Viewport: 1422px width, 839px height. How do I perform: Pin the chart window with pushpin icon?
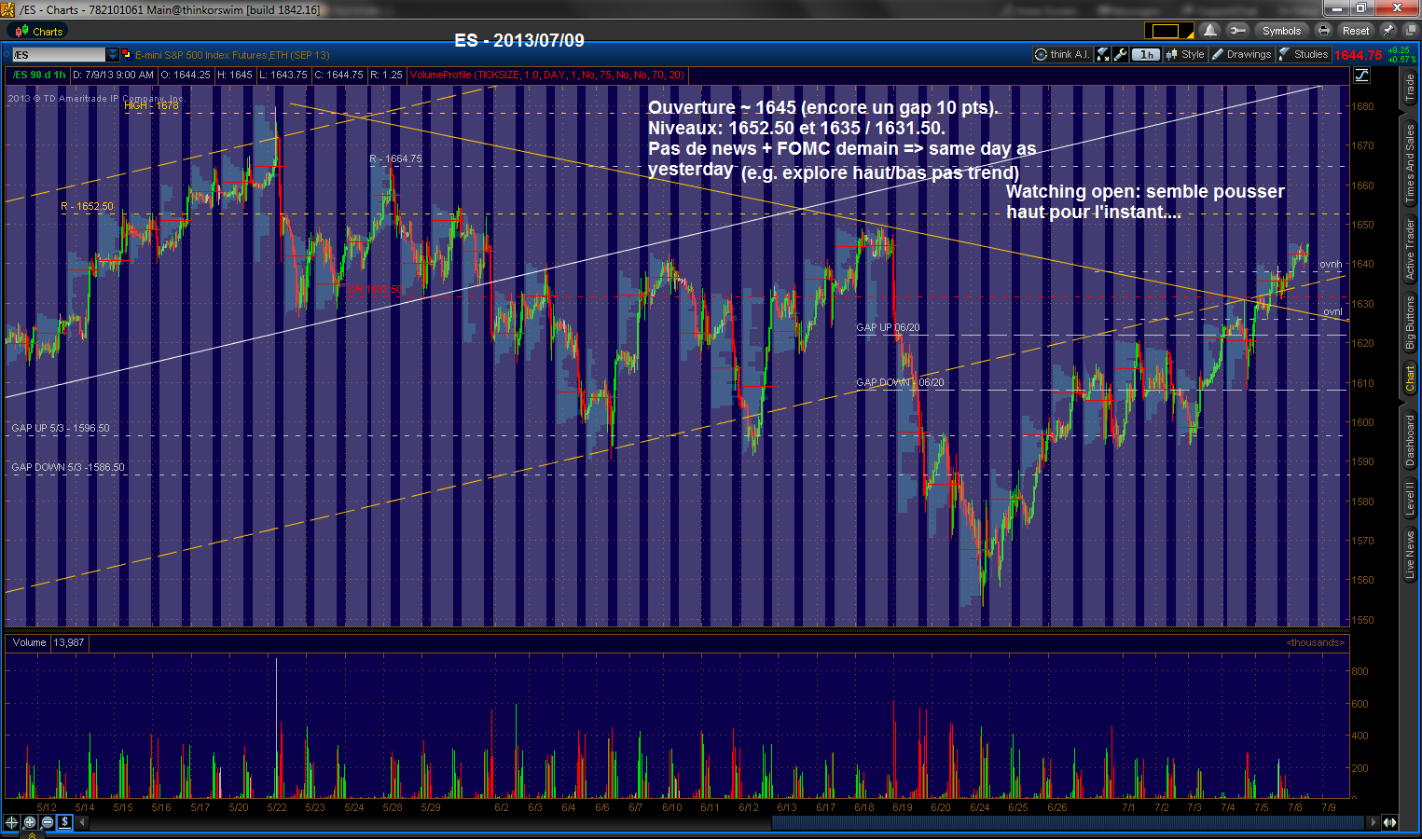tap(1387, 31)
